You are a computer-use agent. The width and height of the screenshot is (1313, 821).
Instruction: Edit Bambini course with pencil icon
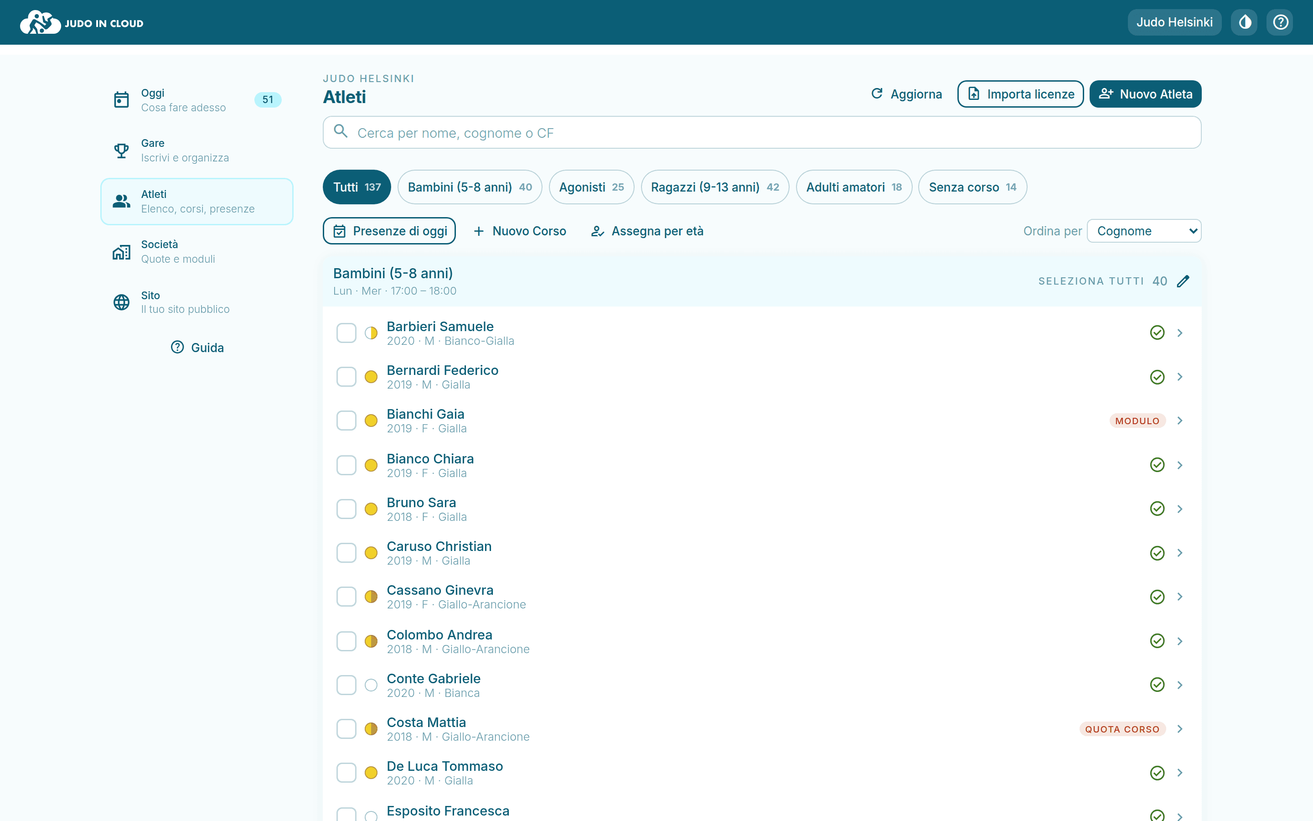click(1184, 281)
